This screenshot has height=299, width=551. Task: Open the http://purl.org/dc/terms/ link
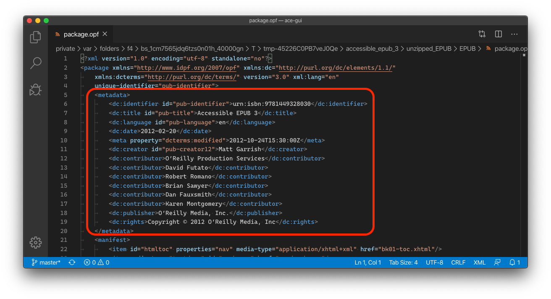pyautogui.click(x=192, y=77)
